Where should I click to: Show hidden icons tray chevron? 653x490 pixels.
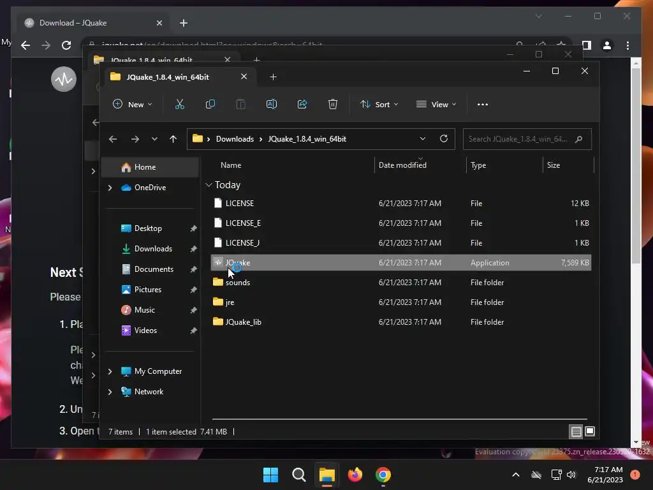[515, 475]
